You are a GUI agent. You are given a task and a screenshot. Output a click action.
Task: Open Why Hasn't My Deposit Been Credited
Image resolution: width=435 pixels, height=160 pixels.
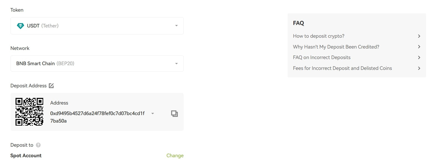[x=336, y=47]
